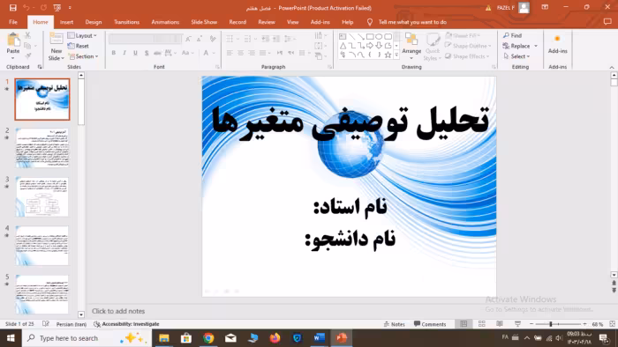This screenshot has width=618, height=347.
Task: Open the Change Case Aa dropdown
Action: 187,53
